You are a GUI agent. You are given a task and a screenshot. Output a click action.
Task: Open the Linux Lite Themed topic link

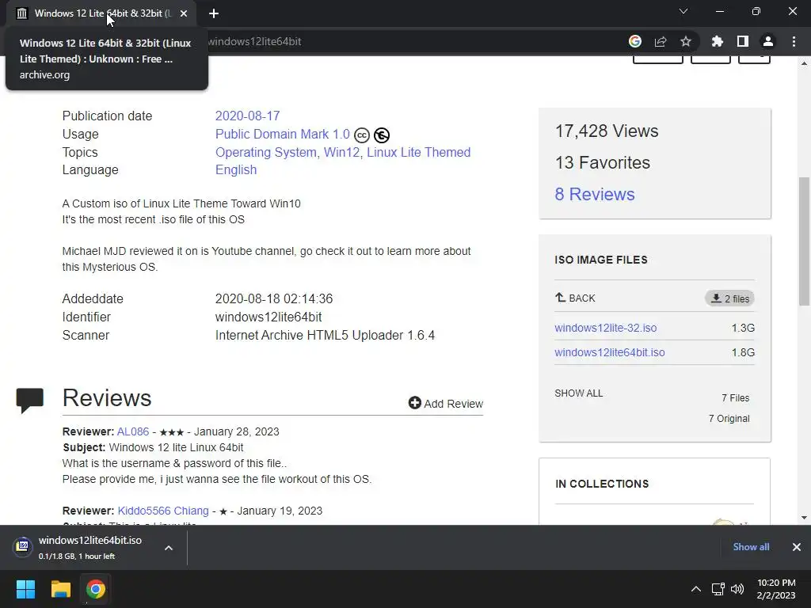418,152
